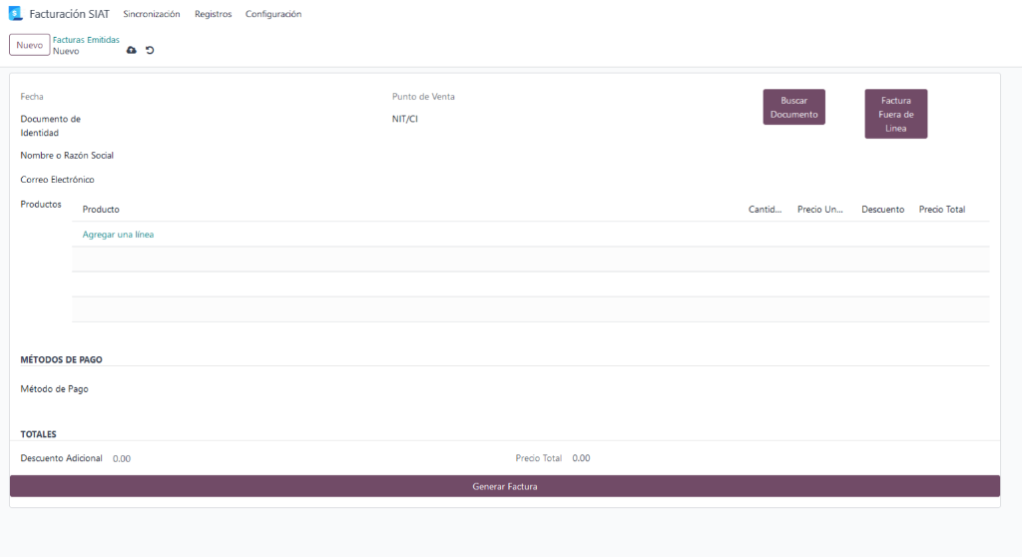Click the TOTALES section heading
1022x557 pixels.
point(39,434)
